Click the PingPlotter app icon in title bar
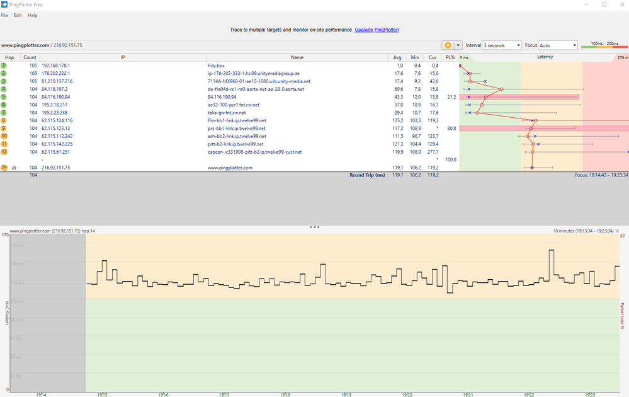 pyautogui.click(x=4, y=4)
